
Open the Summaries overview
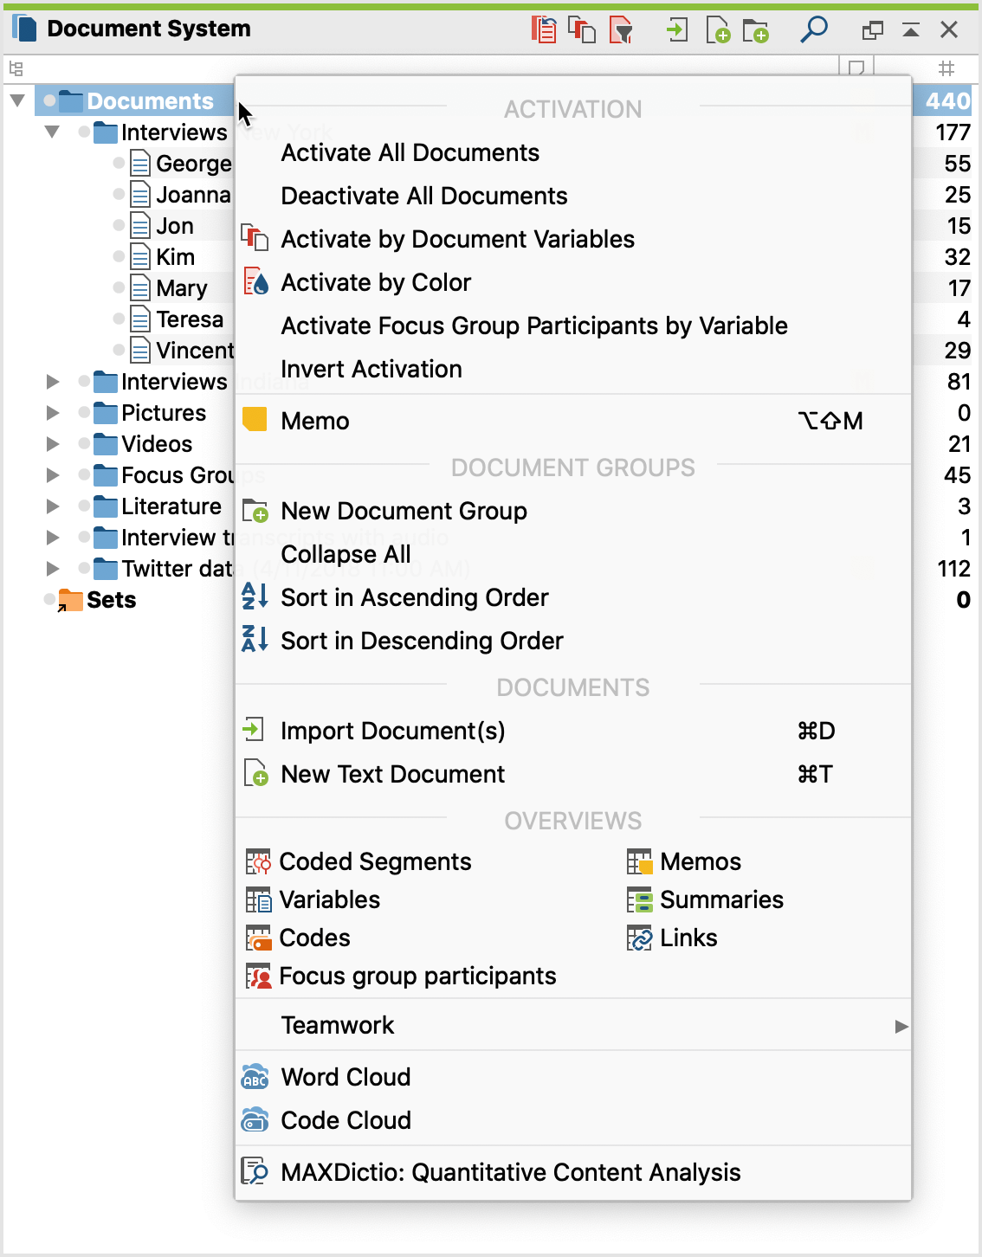pos(720,900)
